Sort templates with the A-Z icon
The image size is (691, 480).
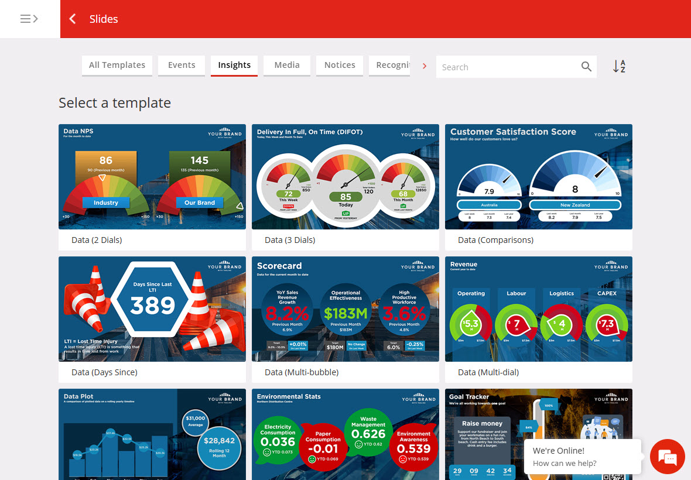619,67
